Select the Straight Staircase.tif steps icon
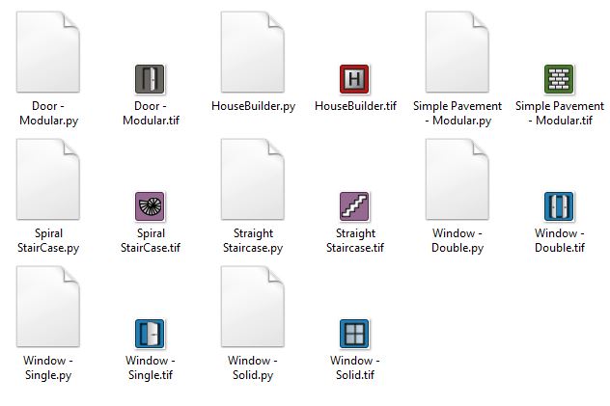The width and height of the screenshot is (610, 406). coord(354,206)
